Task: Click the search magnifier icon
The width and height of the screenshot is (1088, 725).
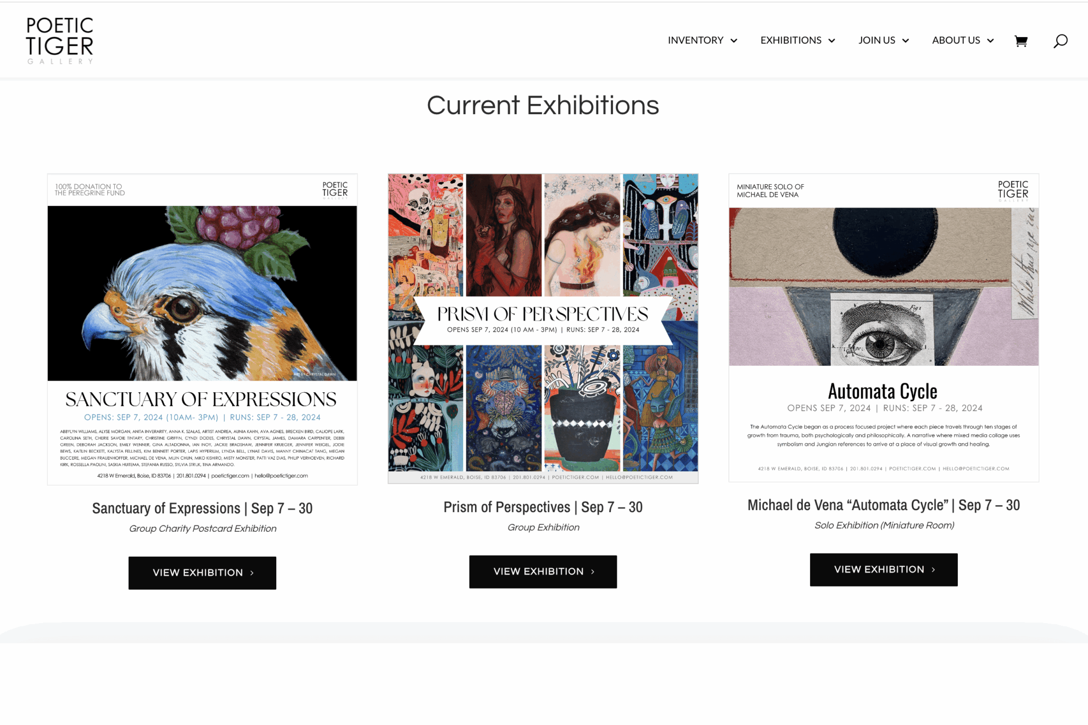Action: tap(1060, 41)
